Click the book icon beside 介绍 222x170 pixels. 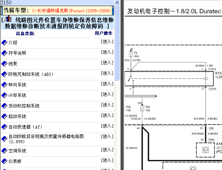[4, 42]
